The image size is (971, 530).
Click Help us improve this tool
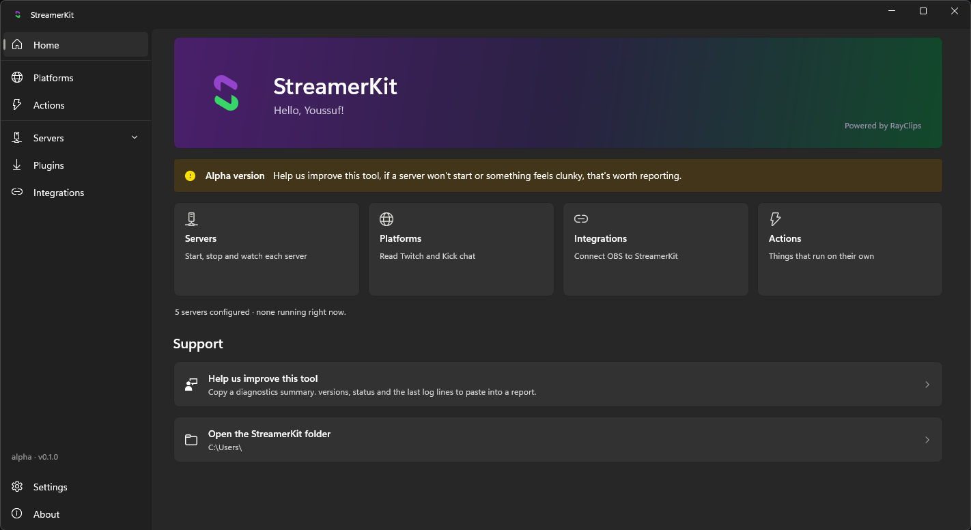point(558,385)
